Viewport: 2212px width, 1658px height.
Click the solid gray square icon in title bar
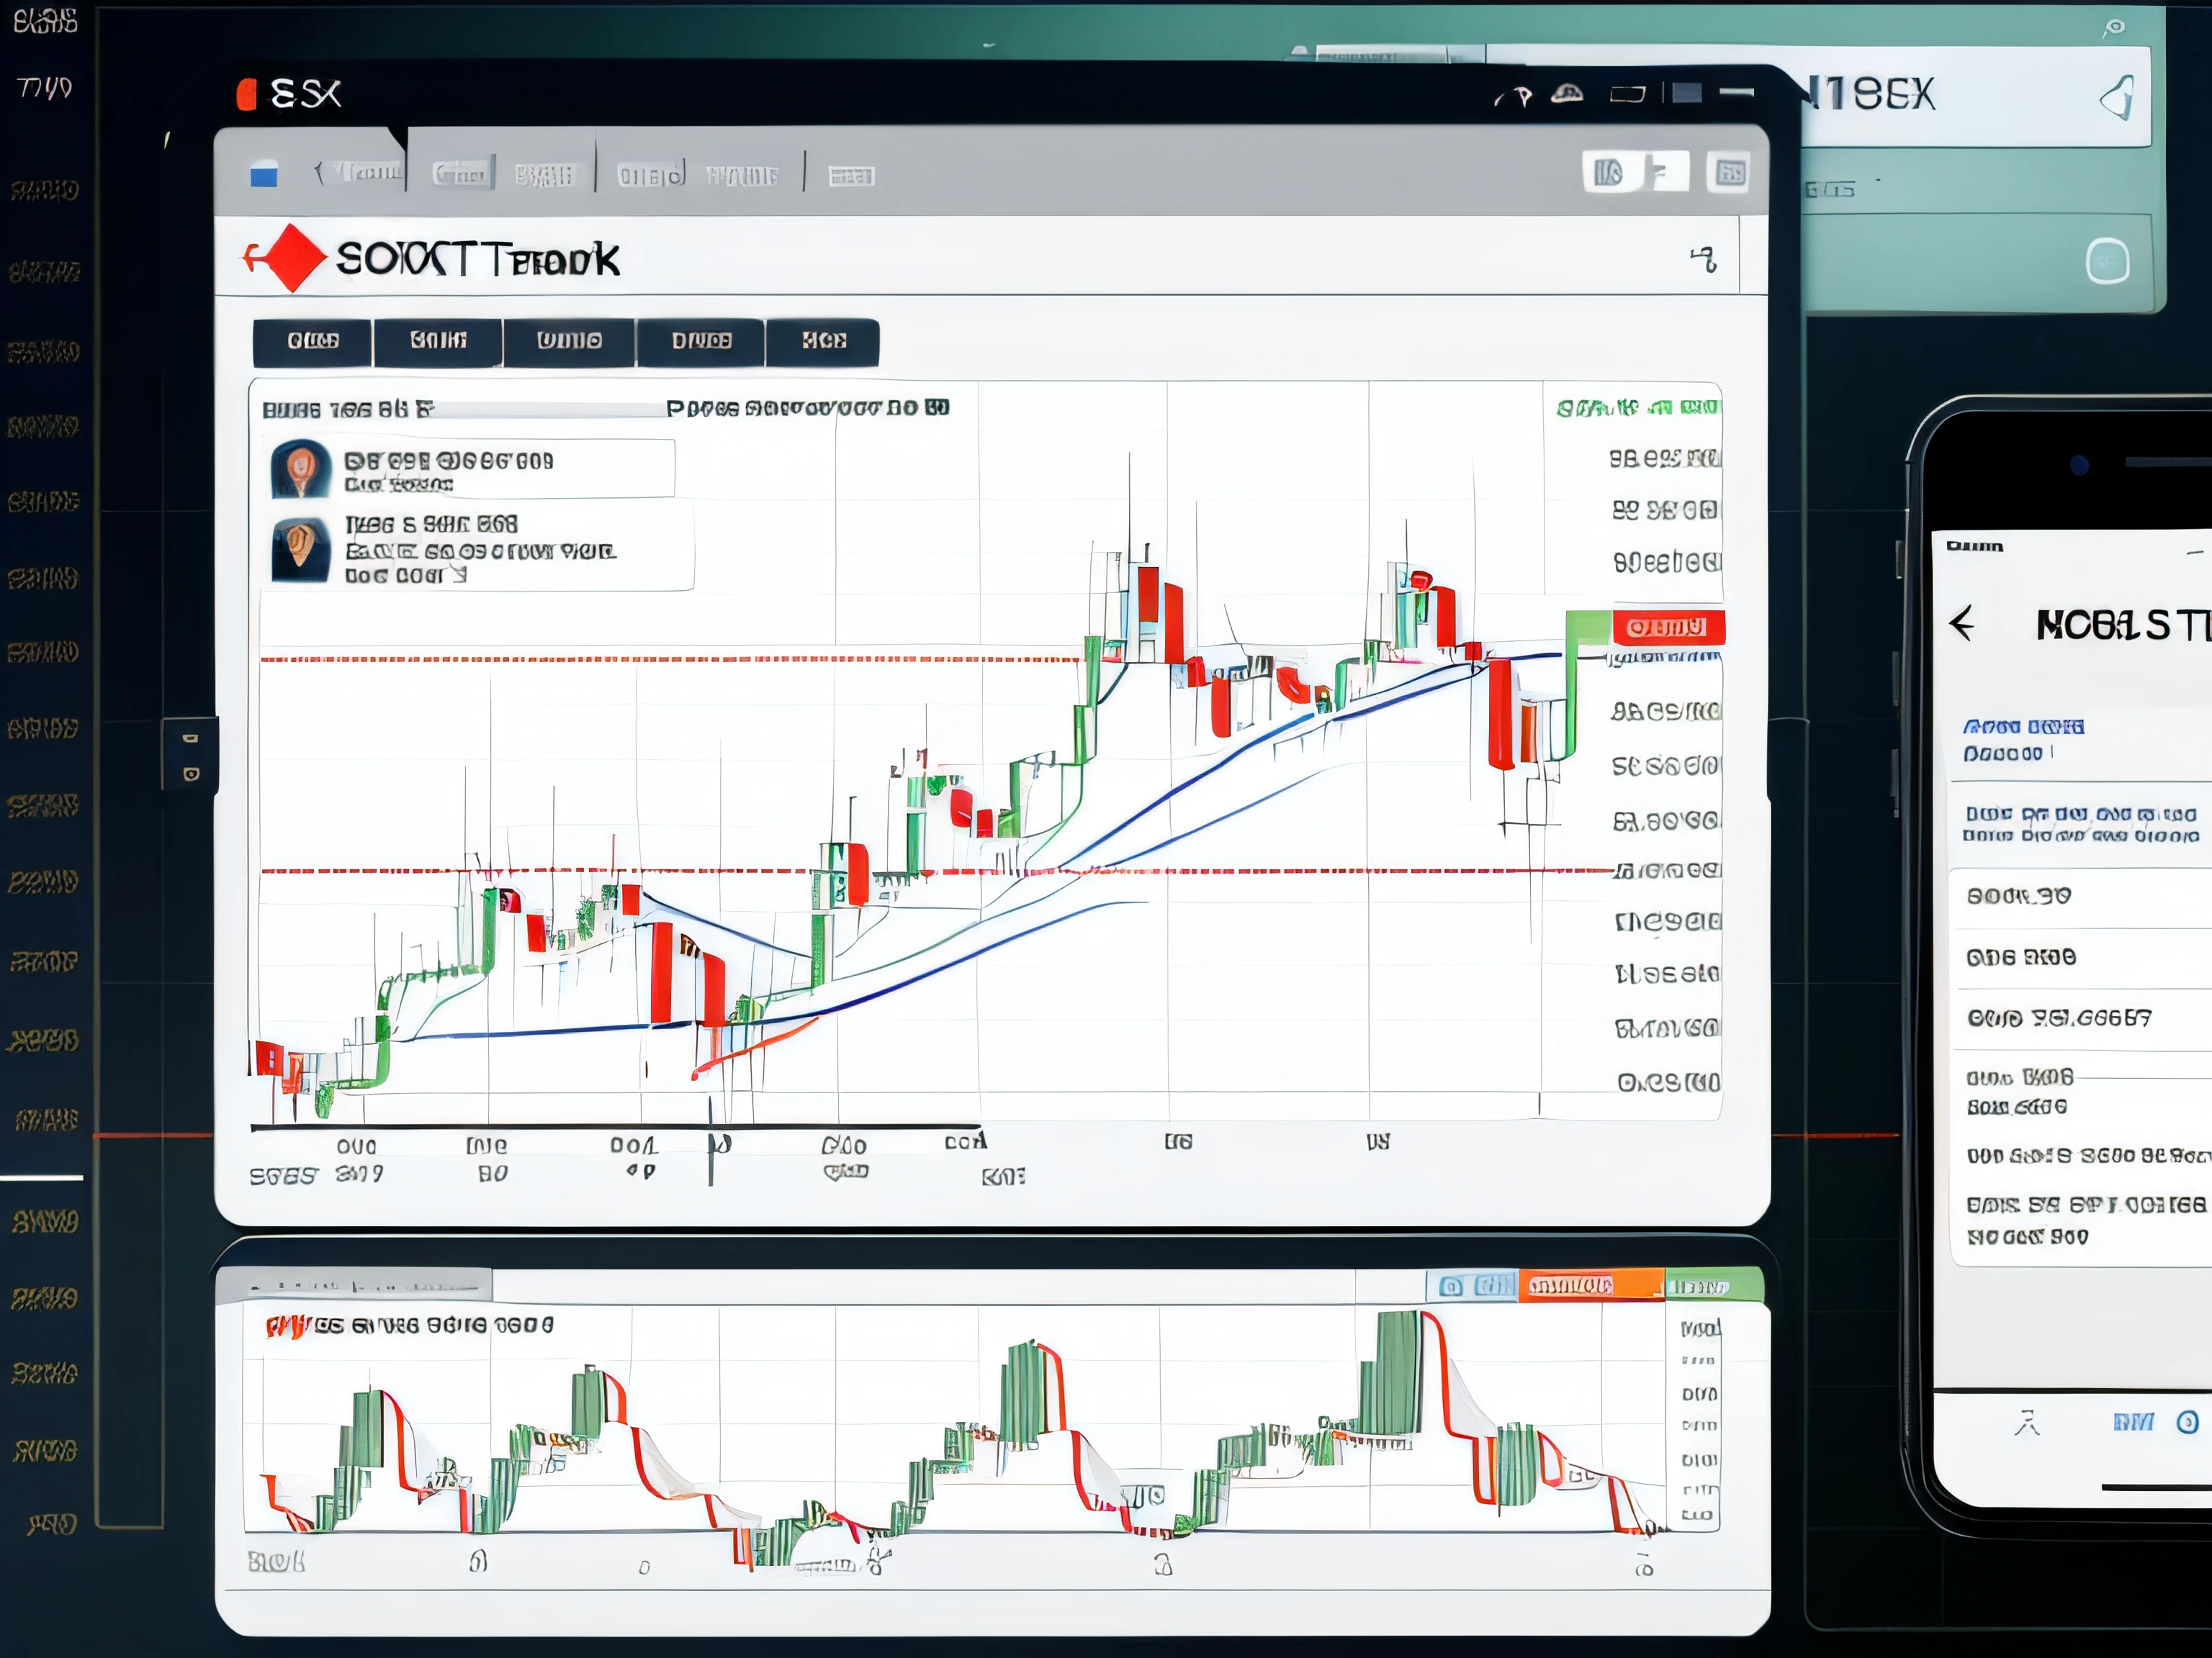[x=1687, y=93]
